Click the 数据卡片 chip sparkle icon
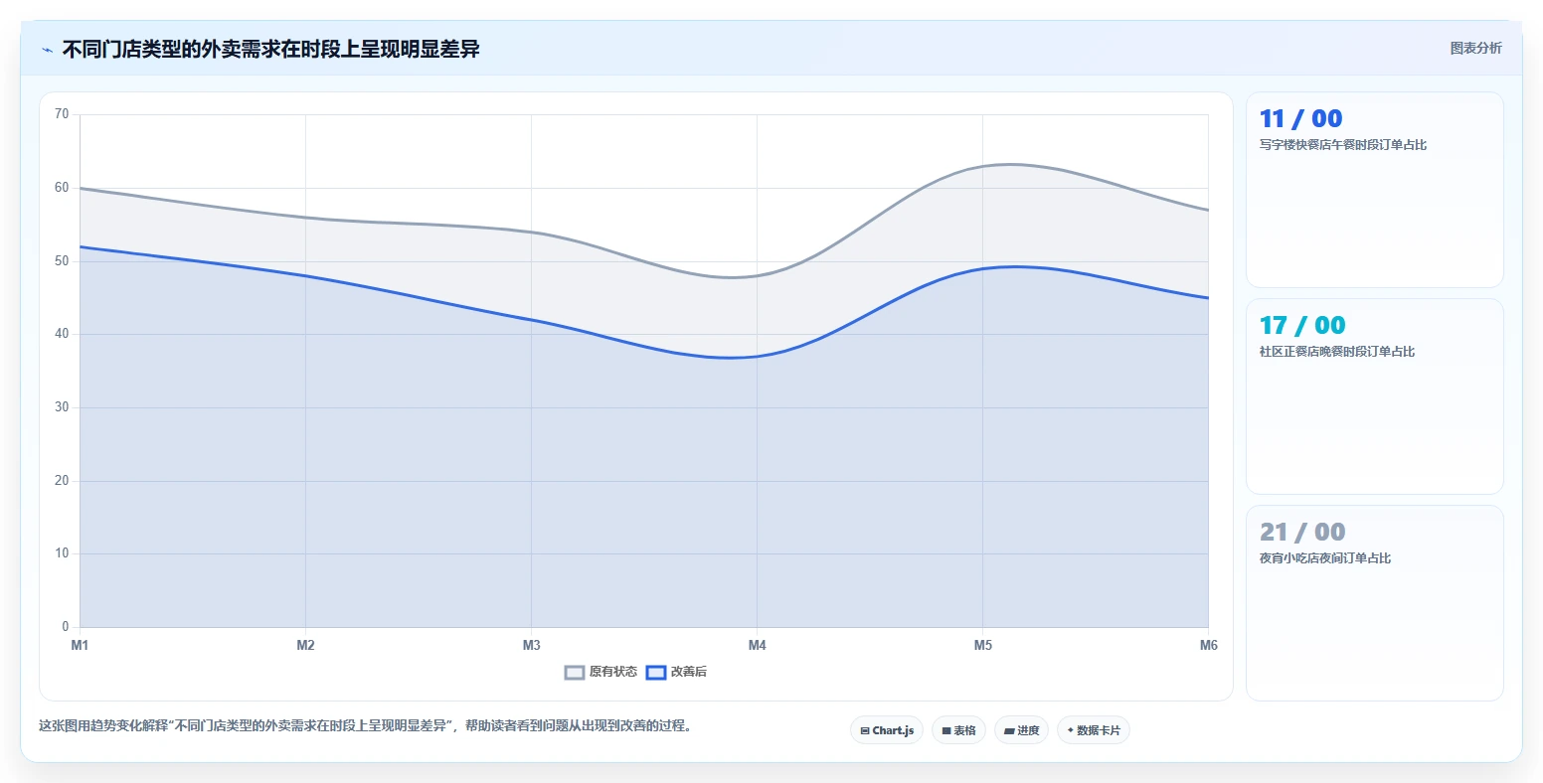This screenshot has height=783, width=1543. coord(1071,730)
